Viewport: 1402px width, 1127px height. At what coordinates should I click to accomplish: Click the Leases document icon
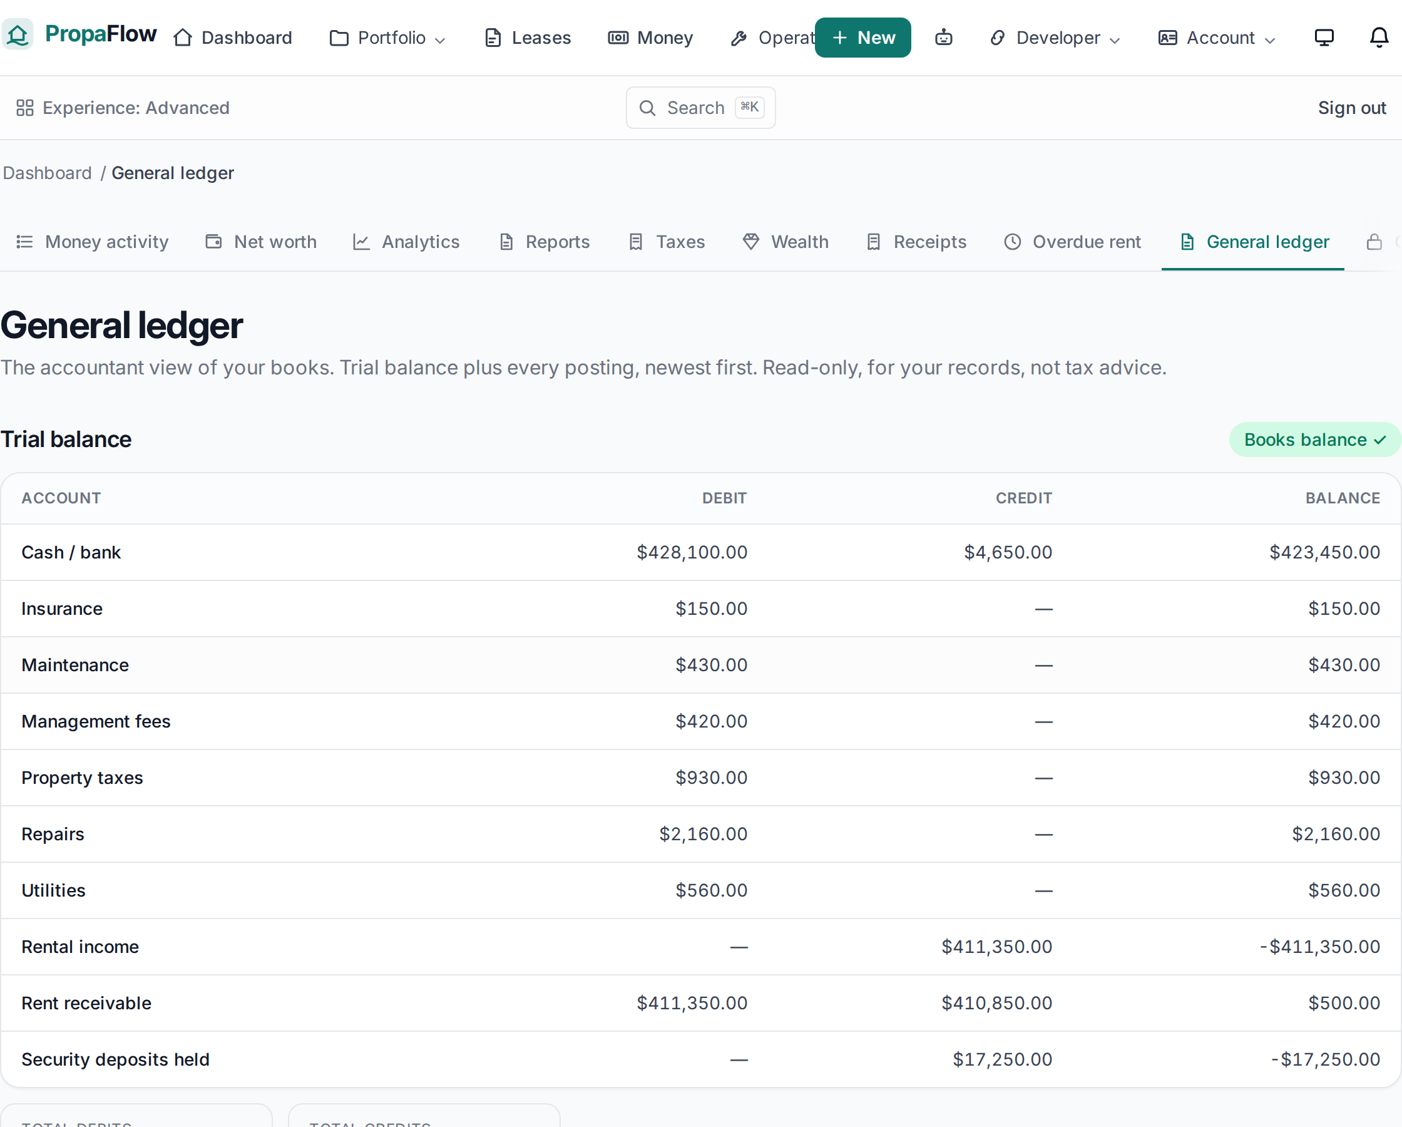pos(493,38)
